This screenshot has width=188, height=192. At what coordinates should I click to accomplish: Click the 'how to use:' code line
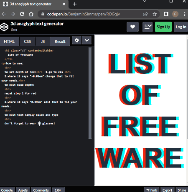tap(15, 63)
